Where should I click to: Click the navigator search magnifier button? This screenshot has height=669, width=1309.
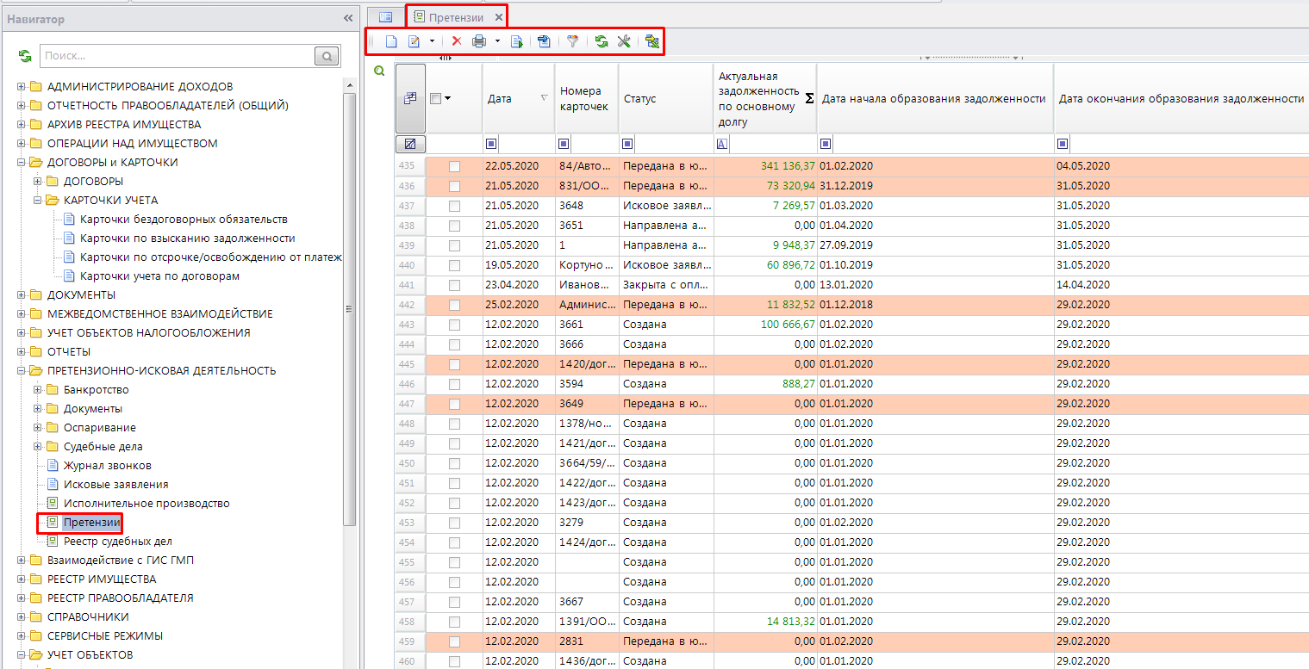click(327, 56)
